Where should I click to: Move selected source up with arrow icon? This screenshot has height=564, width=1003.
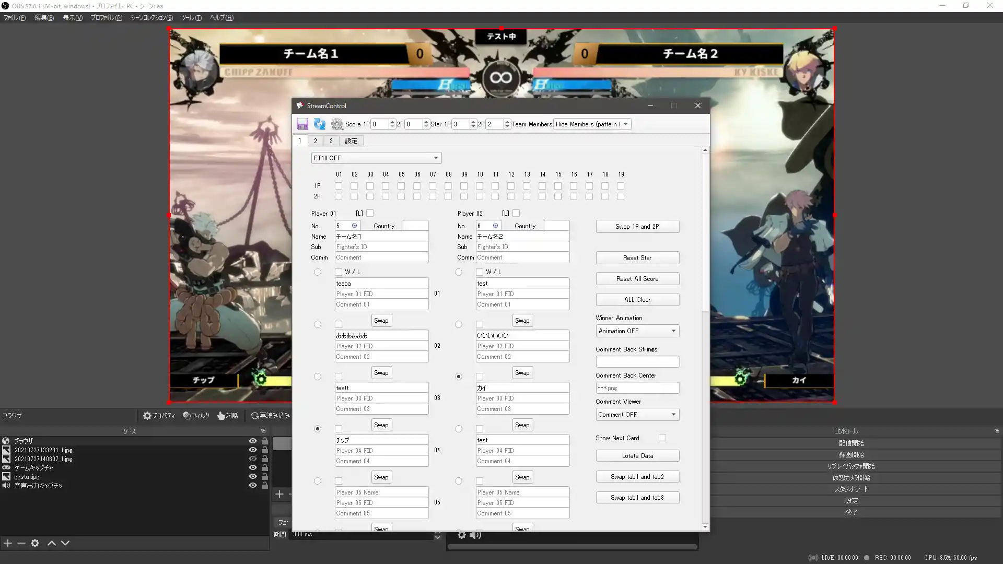[52, 543]
